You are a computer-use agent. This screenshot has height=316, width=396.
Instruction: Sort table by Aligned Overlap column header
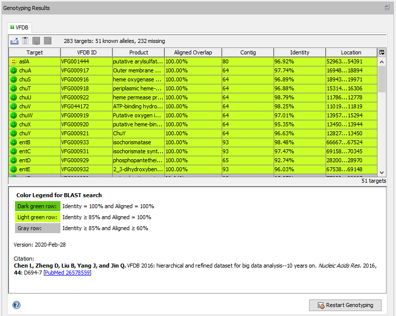(193, 52)
